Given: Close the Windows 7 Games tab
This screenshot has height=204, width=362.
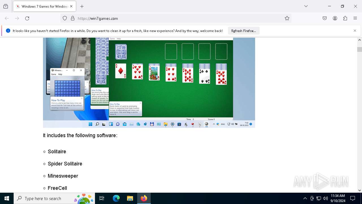Looking at the screenshot, I should (x=71, y=6).
